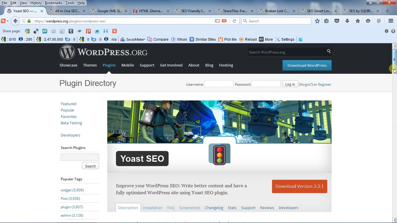The height and width of the screenshot is (223, 397).
Task: Go to home page icon
Action: pos(358,21)
